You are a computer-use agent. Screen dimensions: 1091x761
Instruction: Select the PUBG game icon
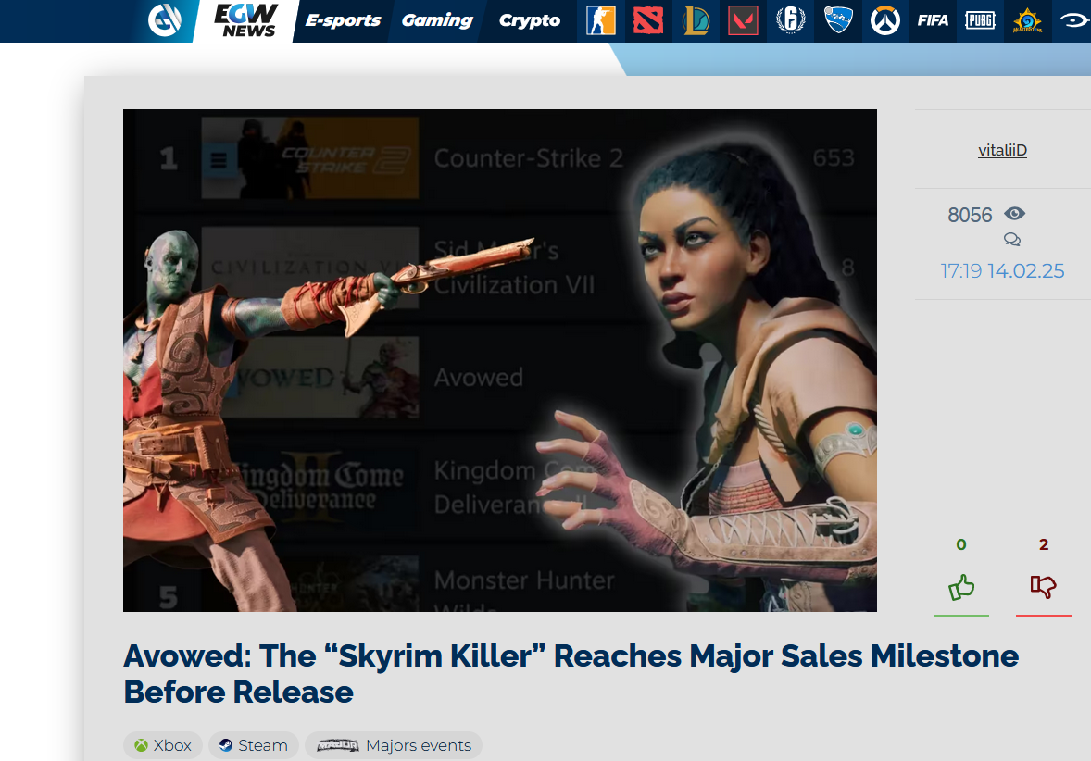[980, 20]
